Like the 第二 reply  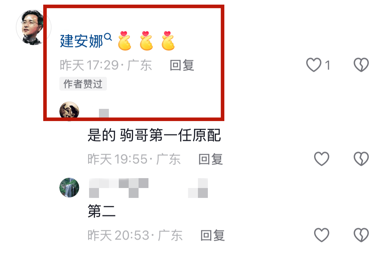(x=322, y=235)
